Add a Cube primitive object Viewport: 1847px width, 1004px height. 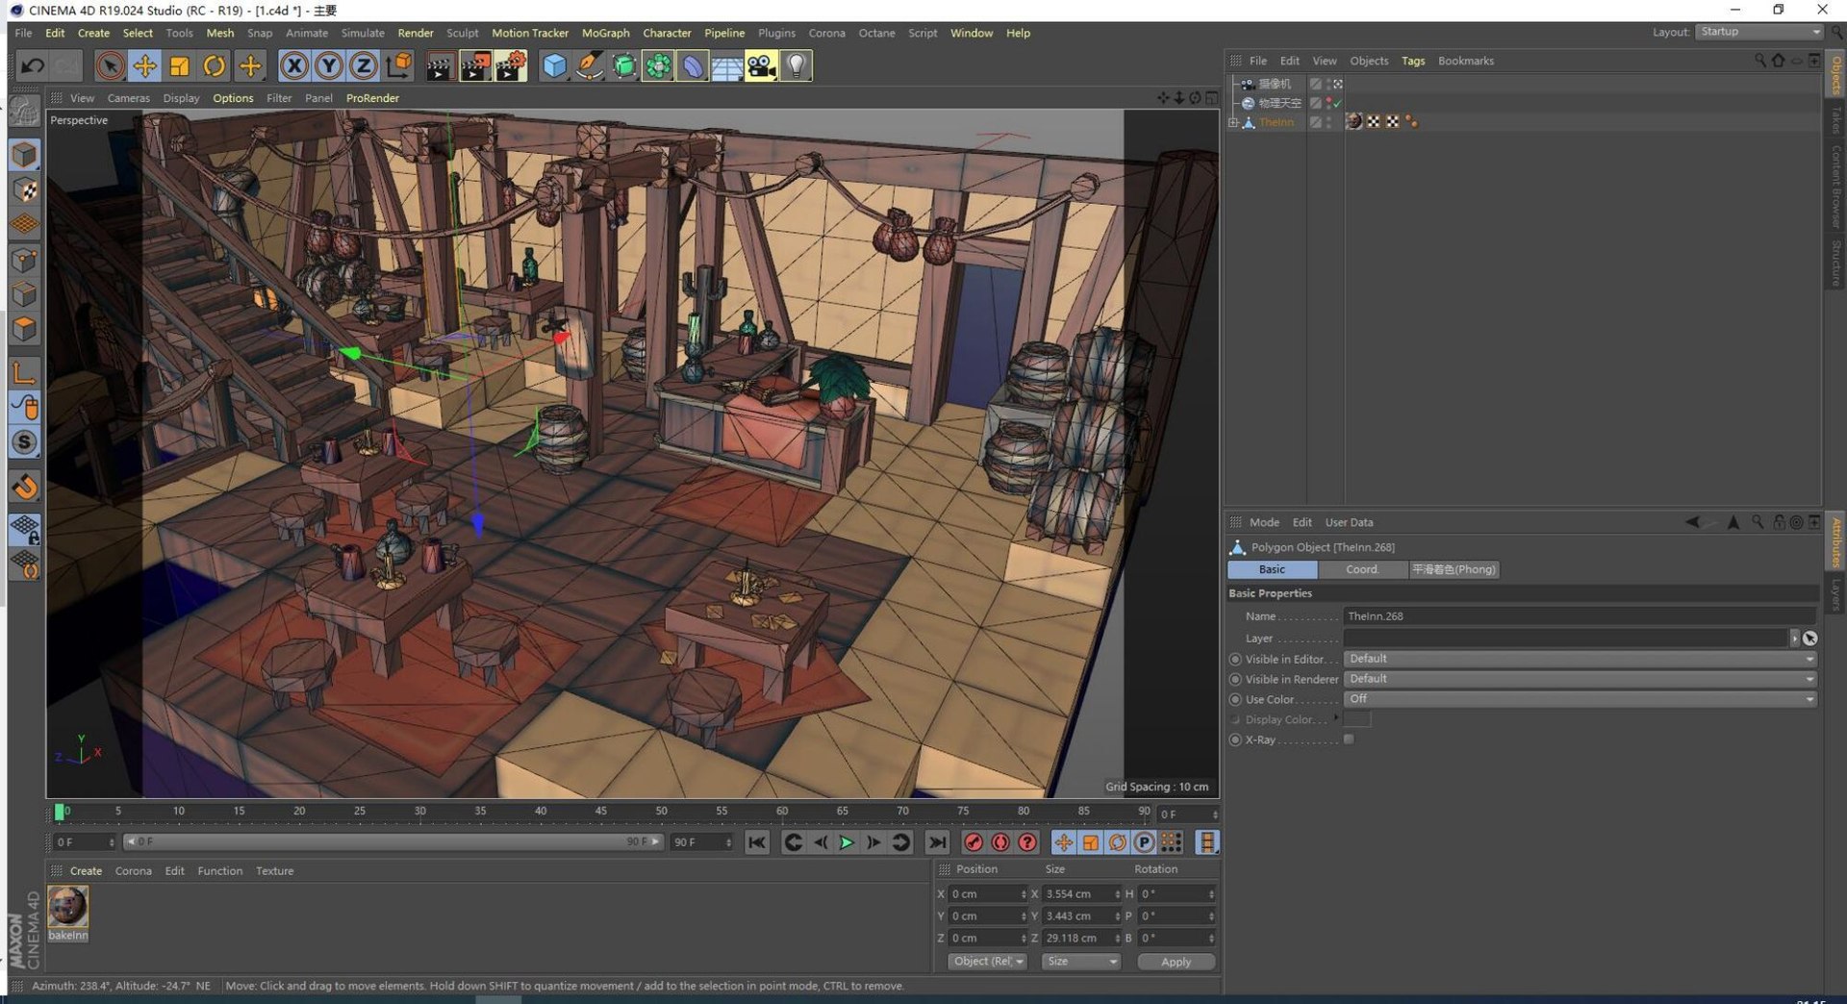(555, 66)
